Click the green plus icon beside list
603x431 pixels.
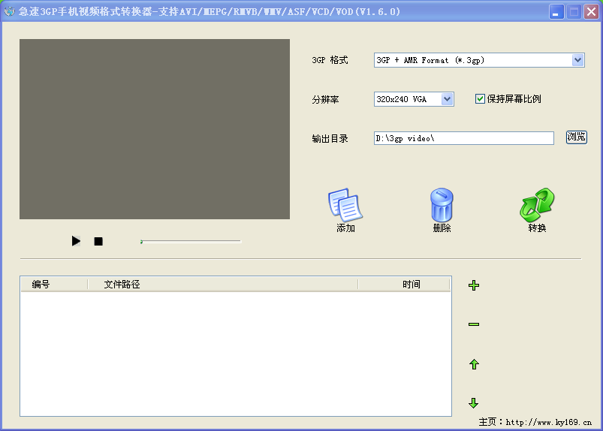(474, 285)
